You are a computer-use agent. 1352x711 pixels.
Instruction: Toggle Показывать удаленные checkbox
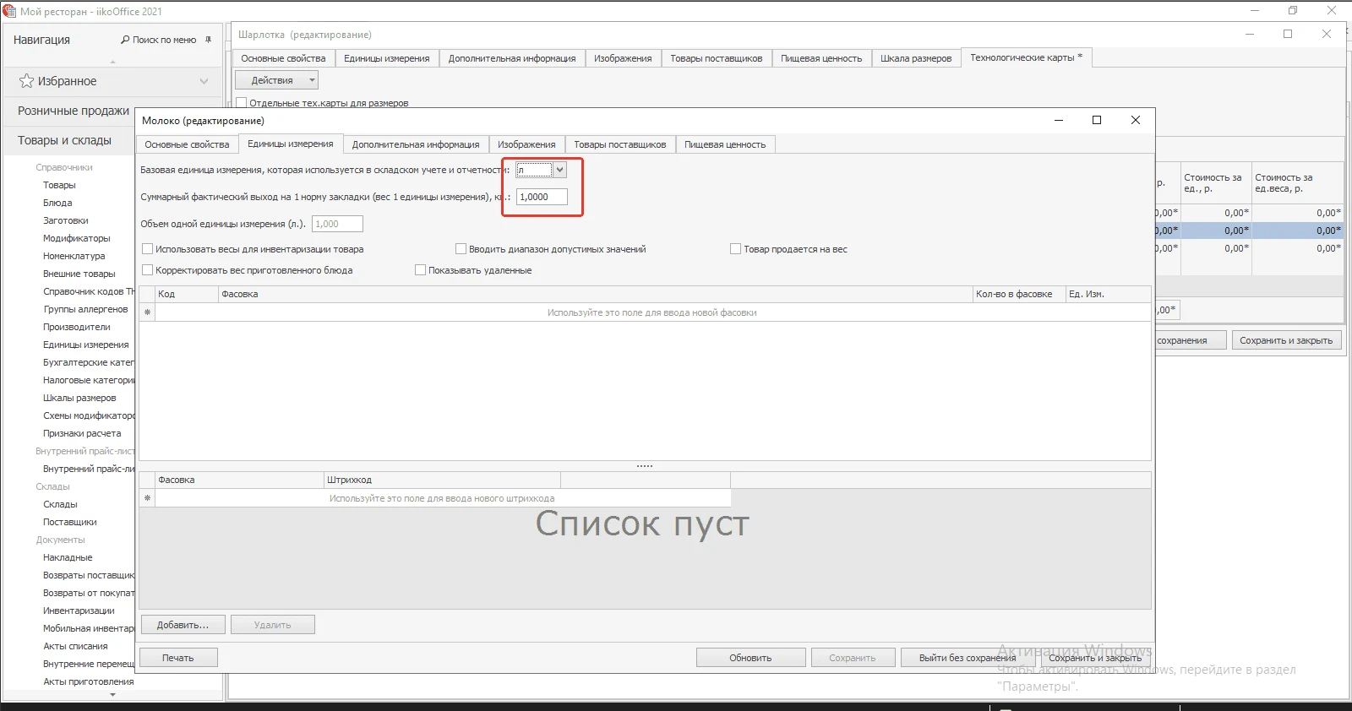coord(420,270)
